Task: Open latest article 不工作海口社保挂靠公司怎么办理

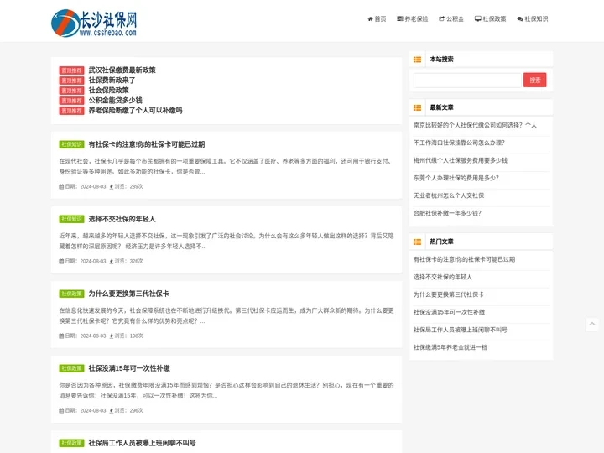Action: tap(459, 143)
